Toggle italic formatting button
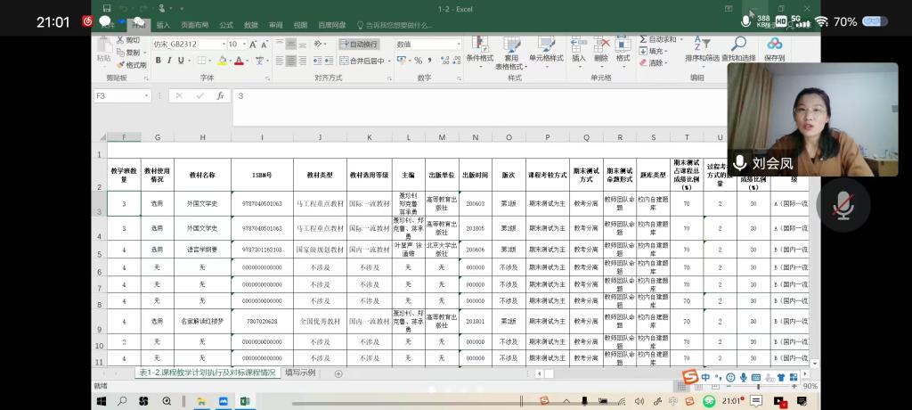 click(169, 61)
